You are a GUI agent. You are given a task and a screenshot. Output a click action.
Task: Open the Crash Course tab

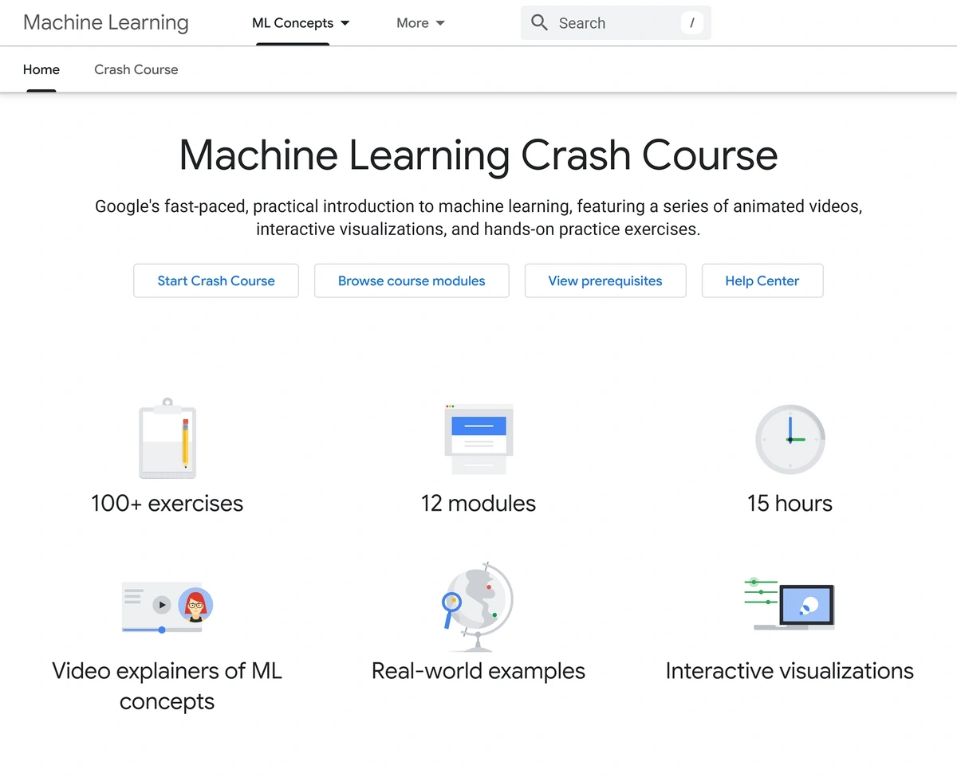136,69
